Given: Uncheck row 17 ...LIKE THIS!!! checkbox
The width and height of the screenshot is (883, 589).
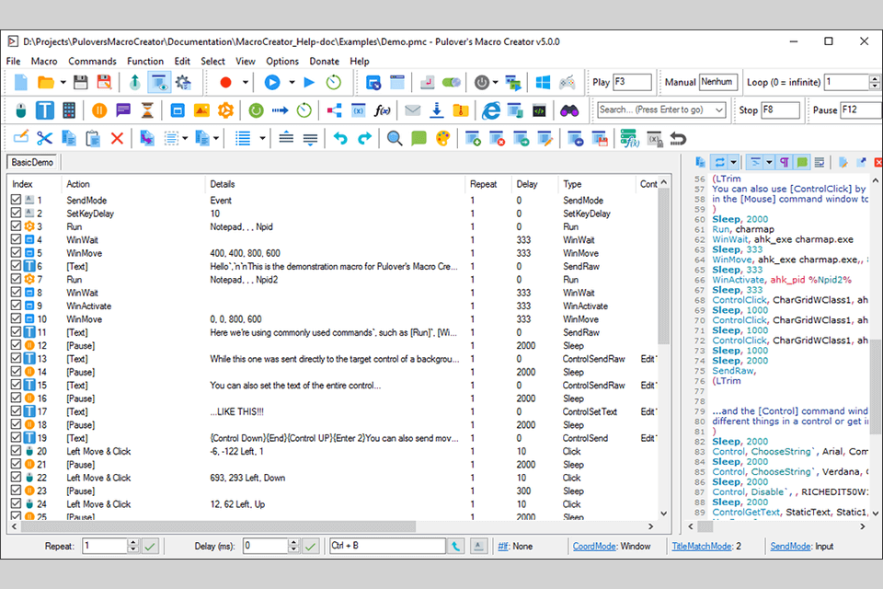Looking at the screenshot, I should [x=16, y=410].
